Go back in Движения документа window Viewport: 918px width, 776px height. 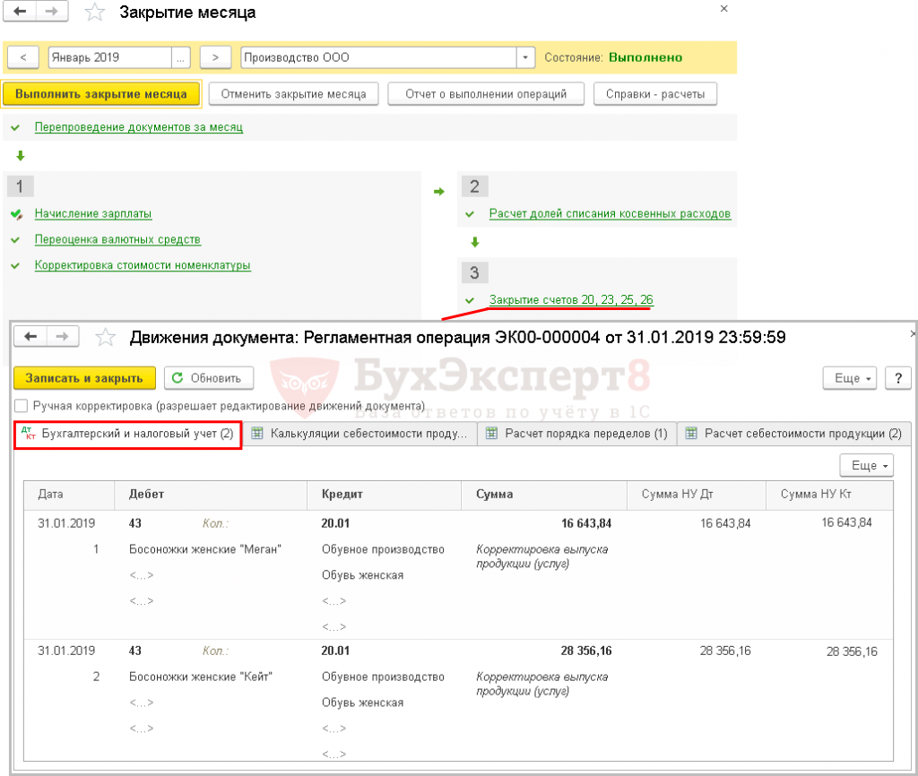click(x=30, y=337)
